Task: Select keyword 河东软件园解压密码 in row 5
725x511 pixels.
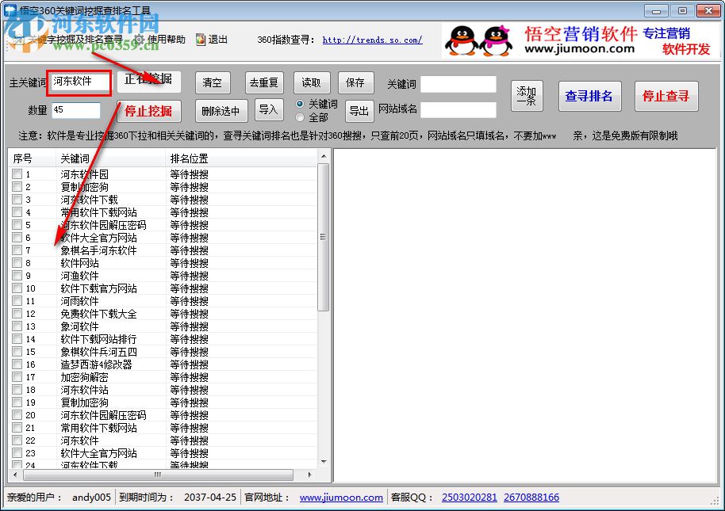Action: tap(103, 225)
